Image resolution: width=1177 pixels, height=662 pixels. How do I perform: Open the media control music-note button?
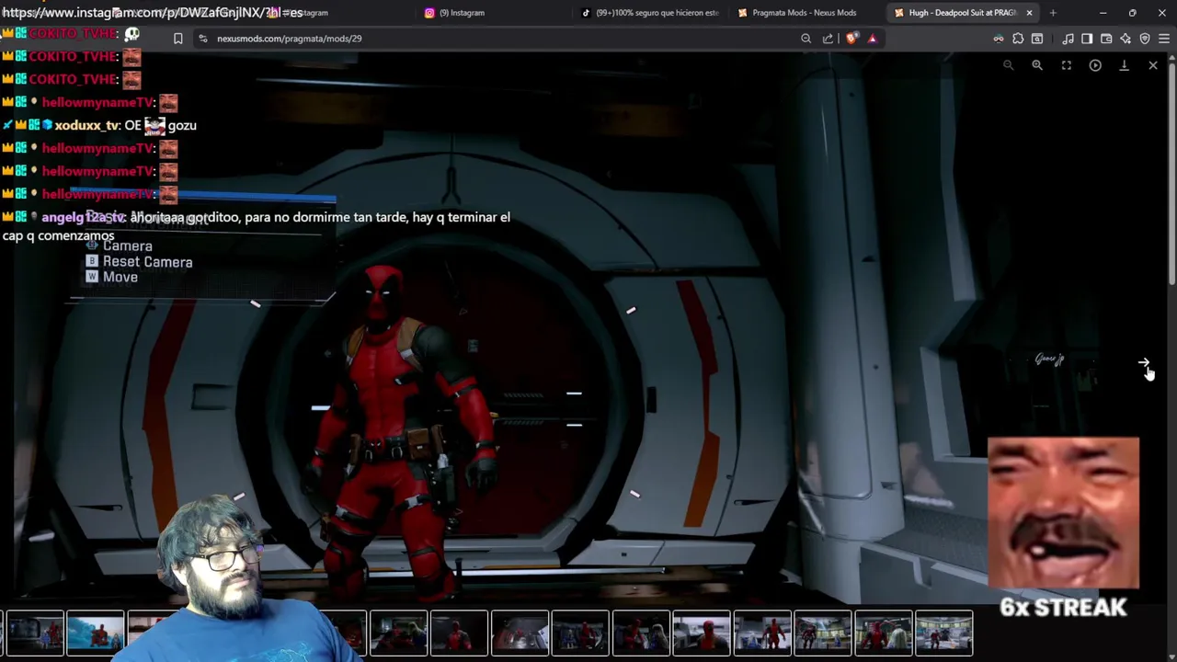[x=1068, y=39]
